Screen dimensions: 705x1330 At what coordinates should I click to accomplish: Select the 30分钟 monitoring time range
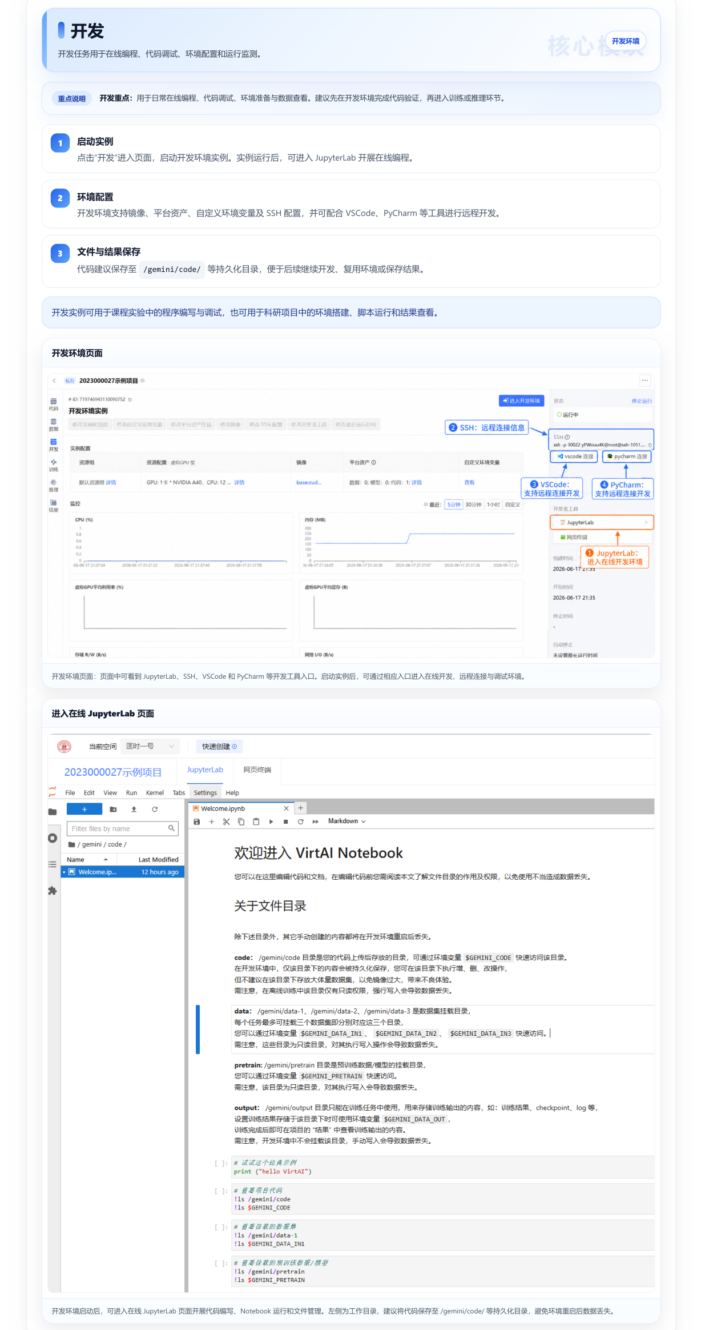[473, 504]
